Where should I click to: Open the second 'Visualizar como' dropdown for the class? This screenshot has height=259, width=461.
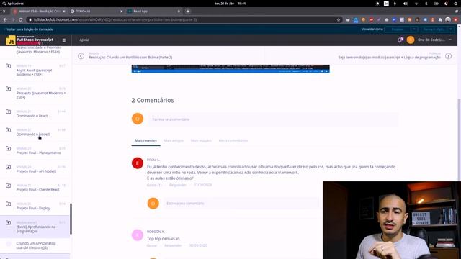coord(437,29)
